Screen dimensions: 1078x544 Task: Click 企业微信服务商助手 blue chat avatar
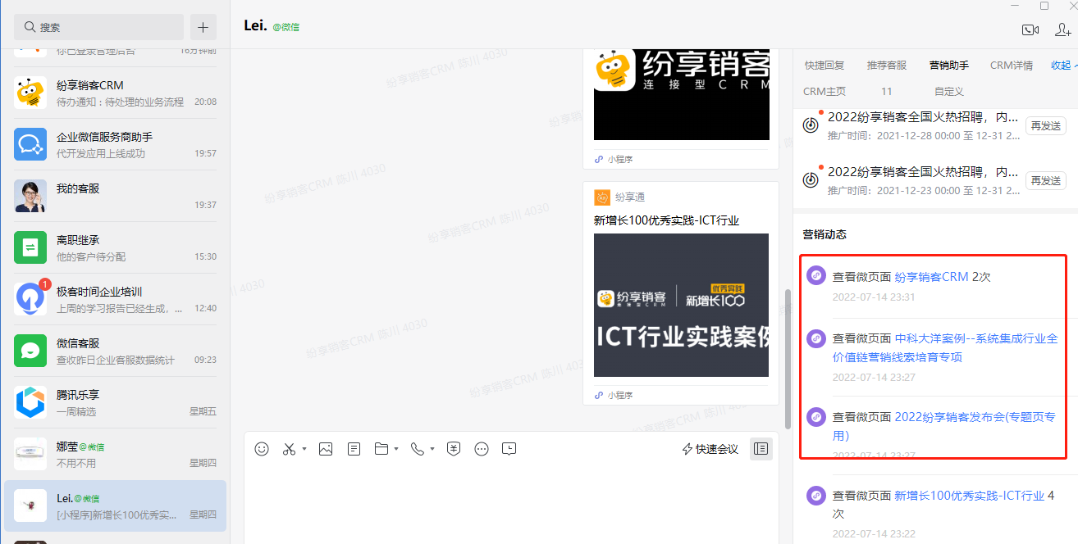[x=30, y=144]
